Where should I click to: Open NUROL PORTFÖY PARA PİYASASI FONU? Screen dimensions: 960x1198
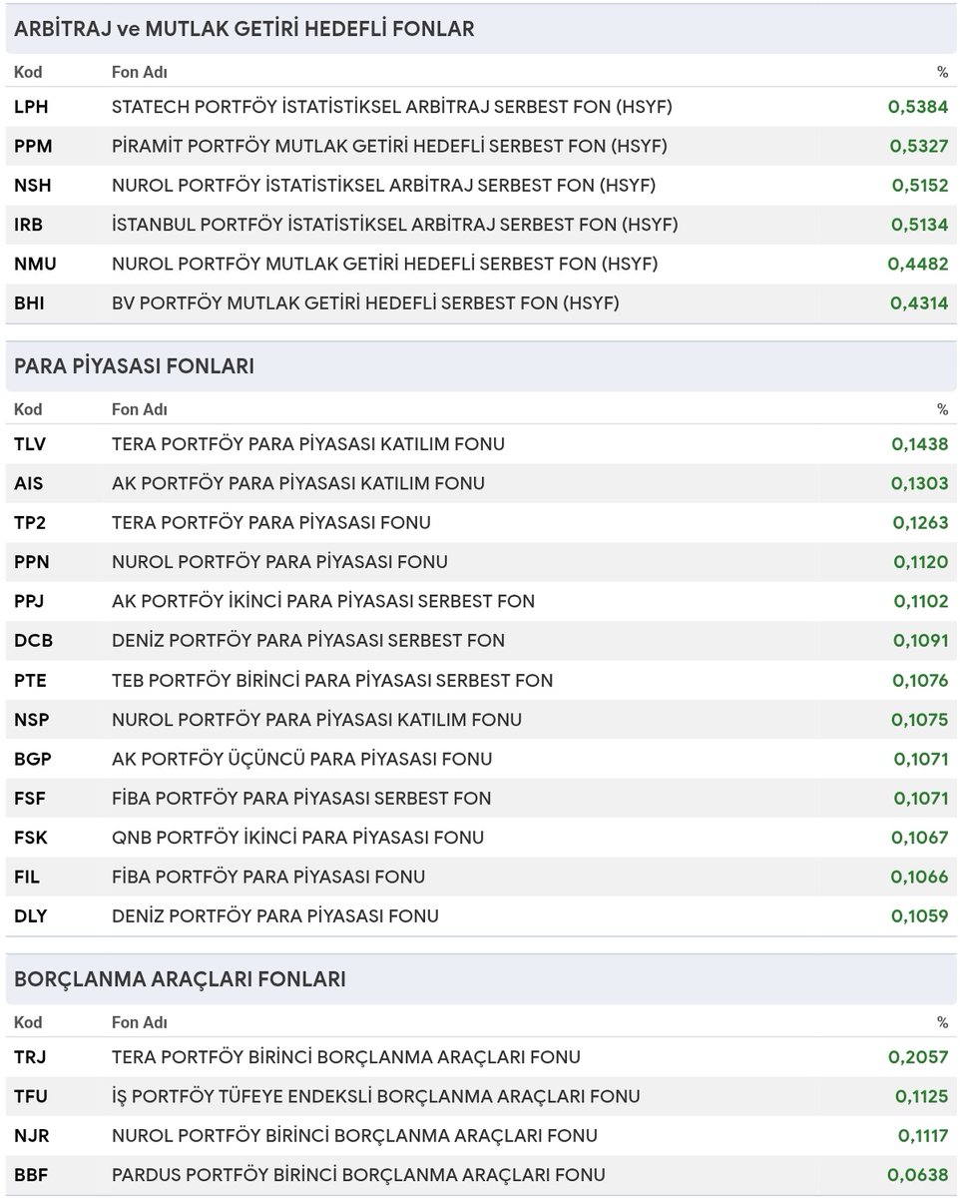click(279, 562)
